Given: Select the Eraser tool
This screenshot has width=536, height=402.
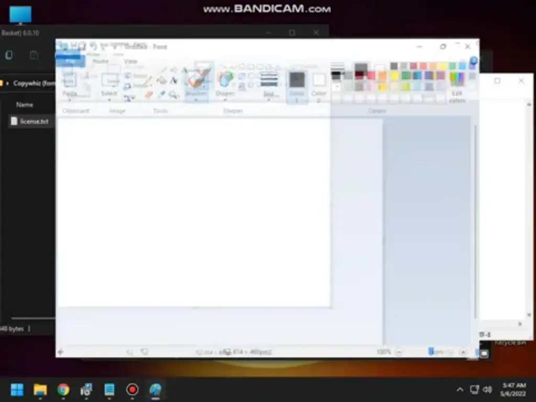Looking at the screenshot, I should point(148,95).
